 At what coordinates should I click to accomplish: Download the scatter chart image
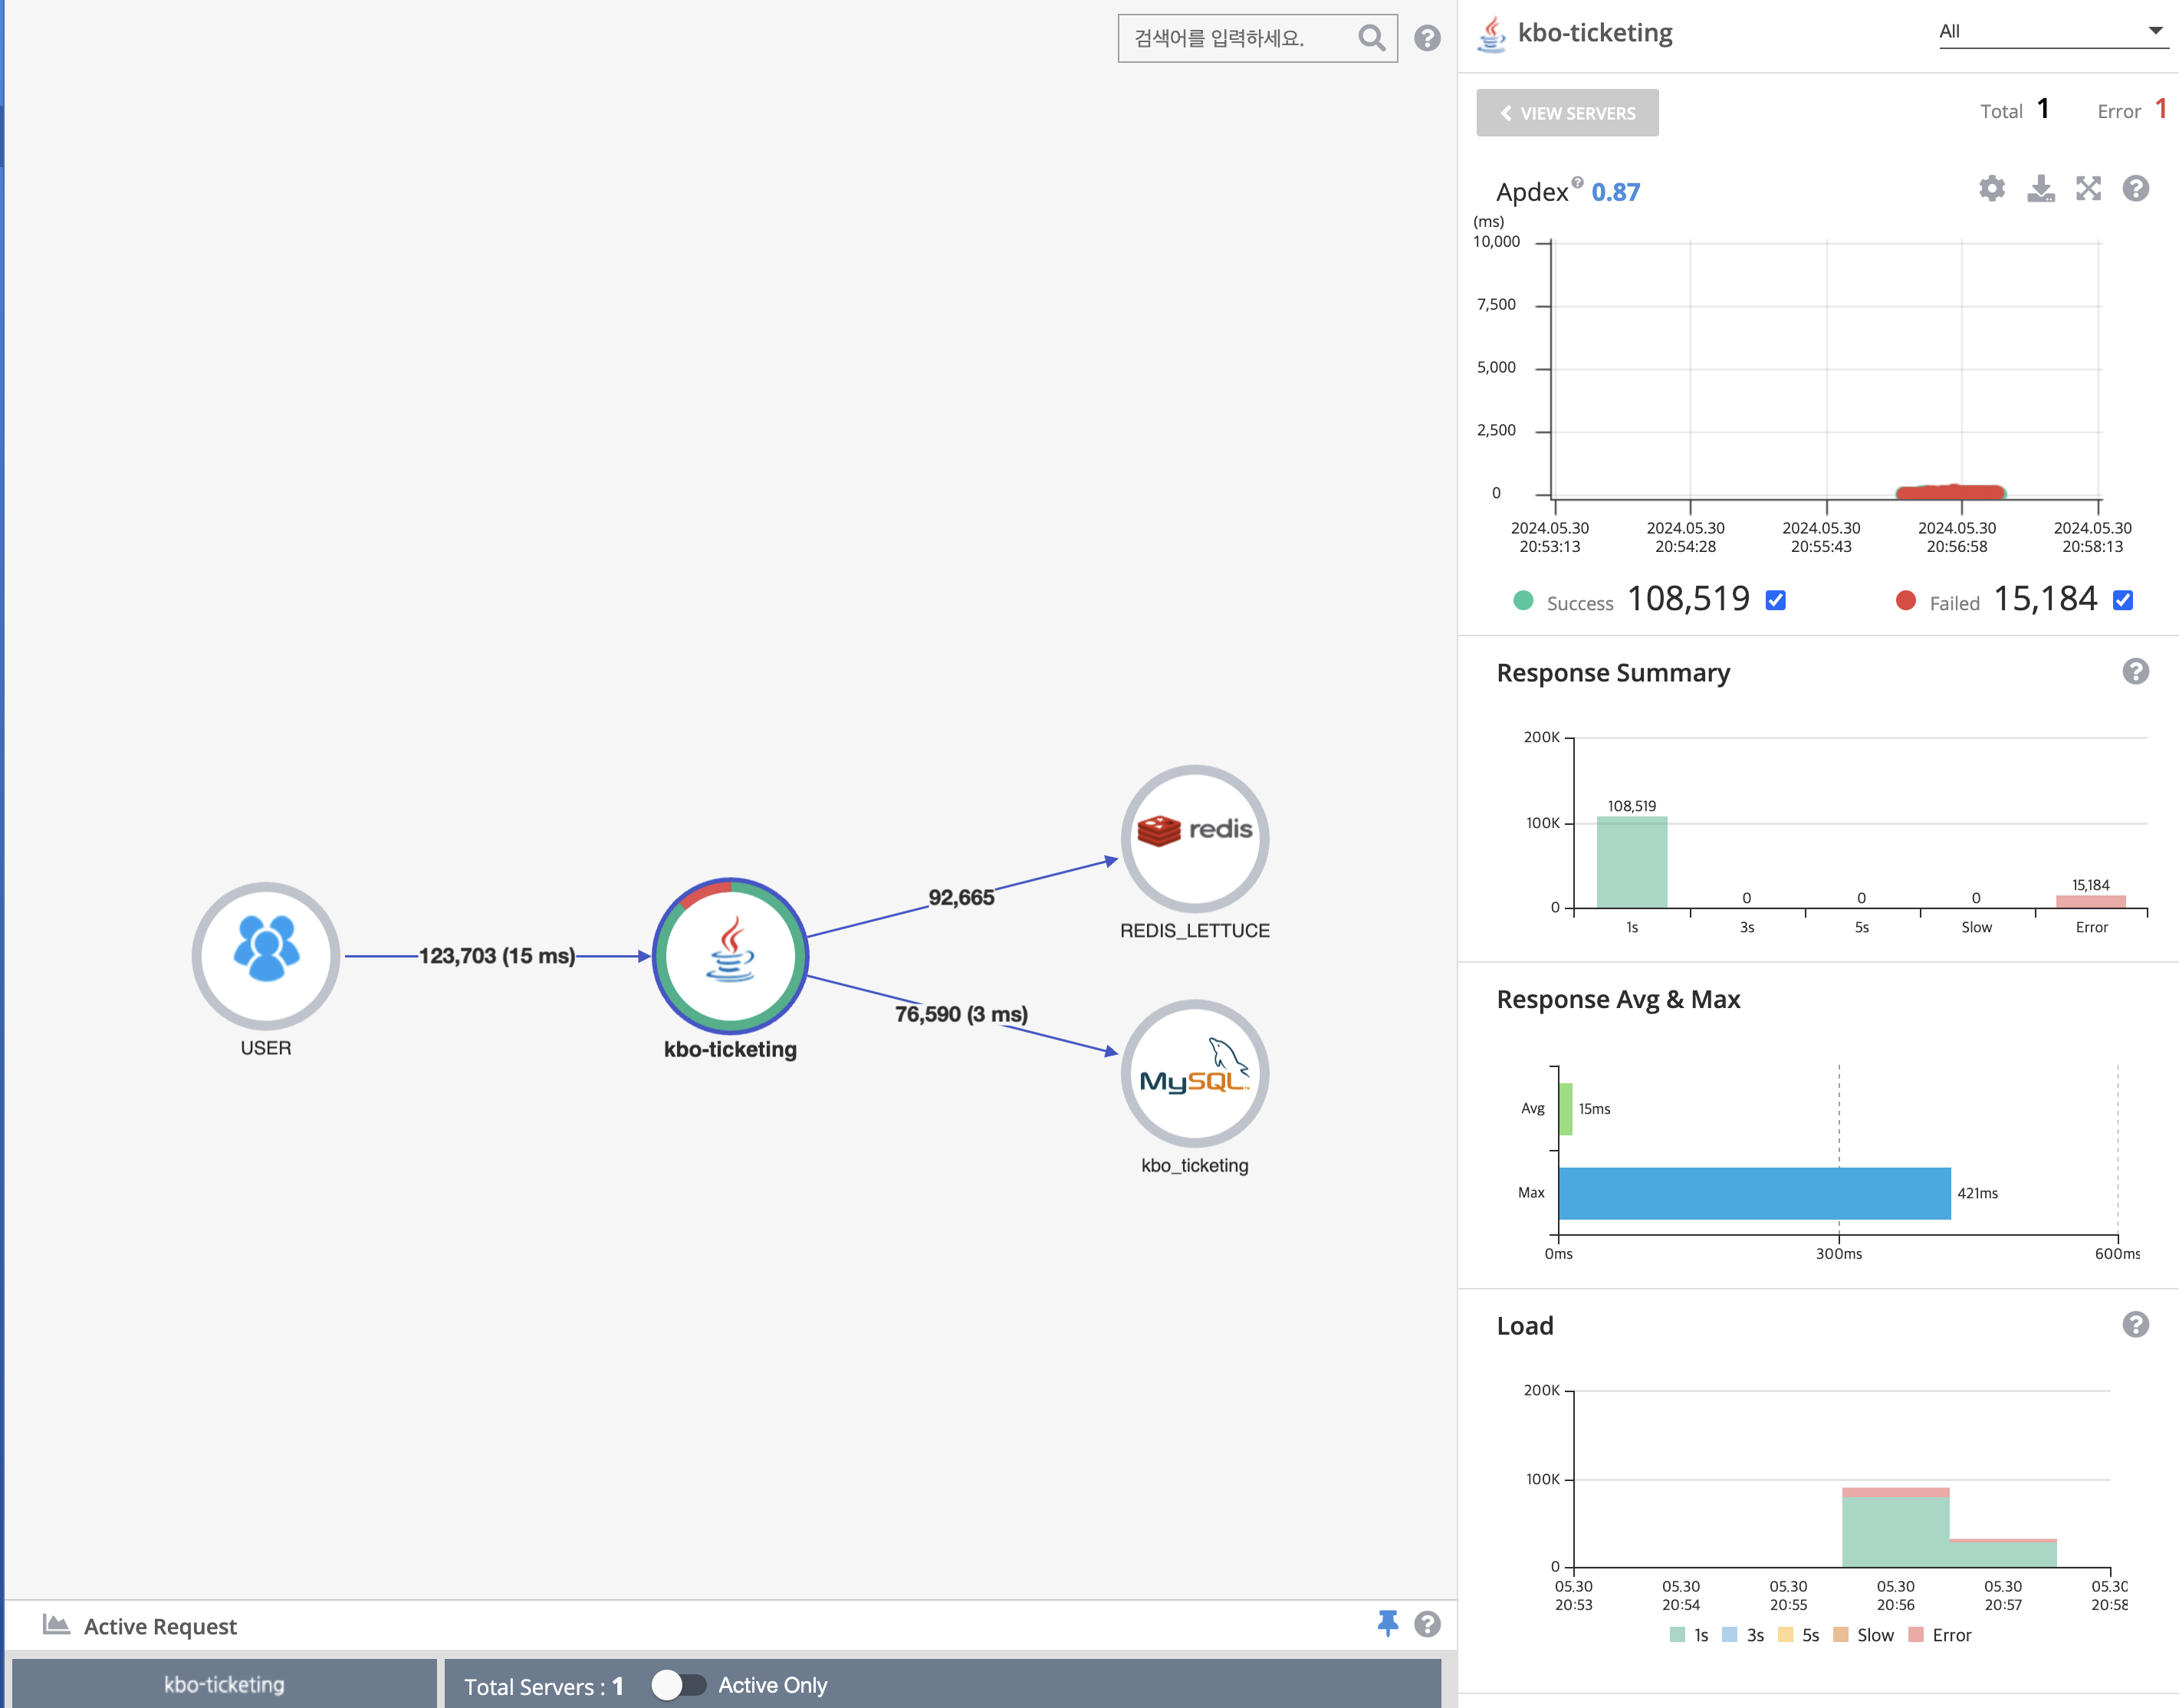(2040, 189)
